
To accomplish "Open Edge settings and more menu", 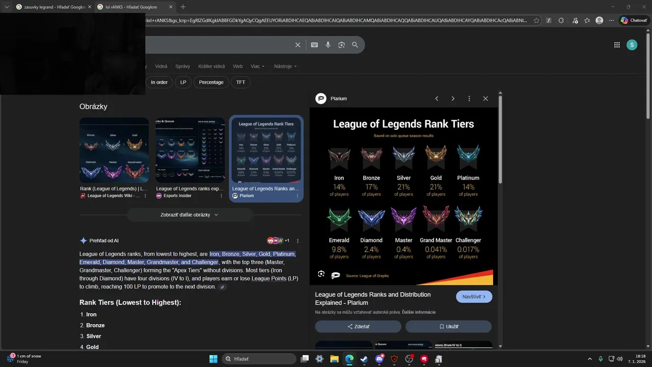I will point(612,20).
